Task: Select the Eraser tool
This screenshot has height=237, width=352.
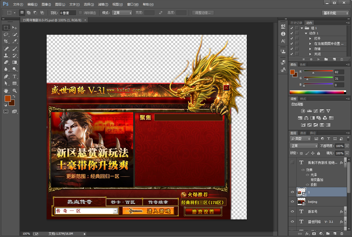Action: 6,62
